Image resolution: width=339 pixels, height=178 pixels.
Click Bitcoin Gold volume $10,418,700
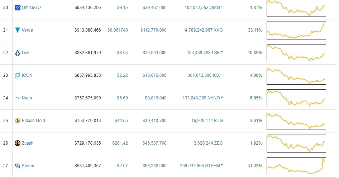point(154,120)
